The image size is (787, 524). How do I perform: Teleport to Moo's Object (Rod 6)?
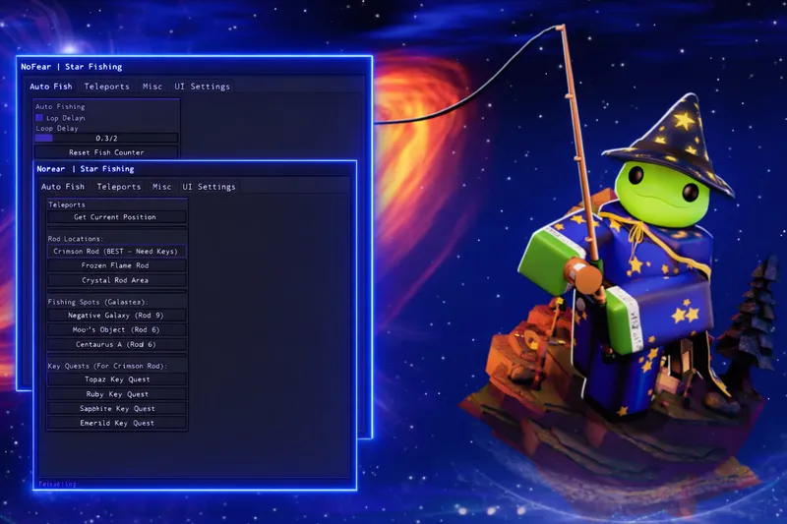117,329
